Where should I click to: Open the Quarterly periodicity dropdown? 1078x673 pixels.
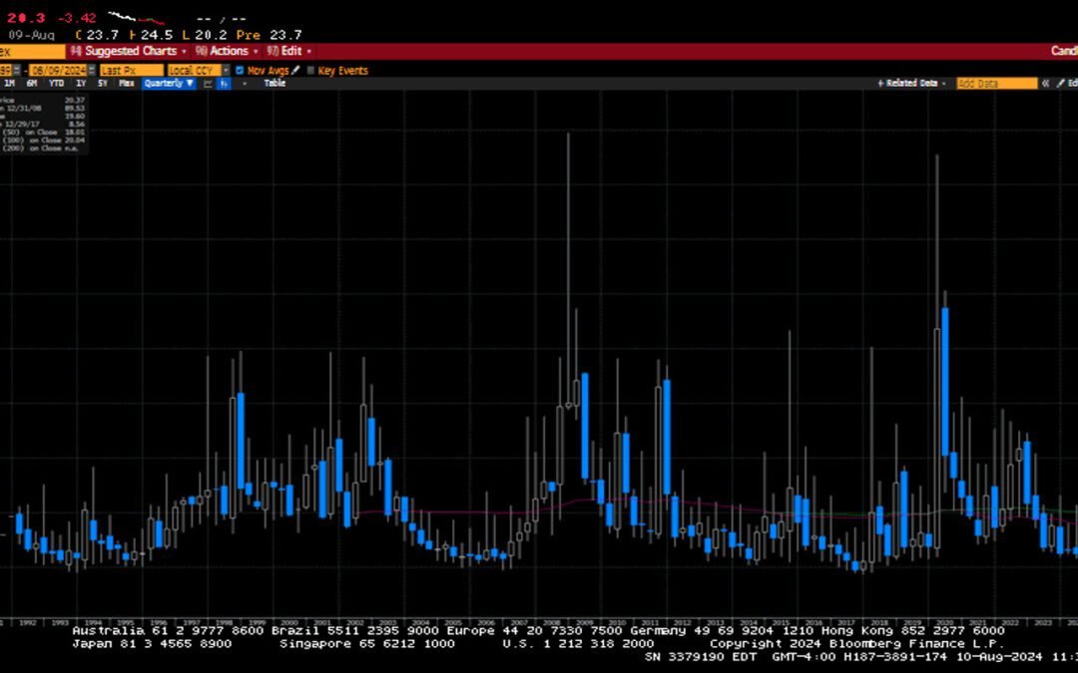point(169,83)
